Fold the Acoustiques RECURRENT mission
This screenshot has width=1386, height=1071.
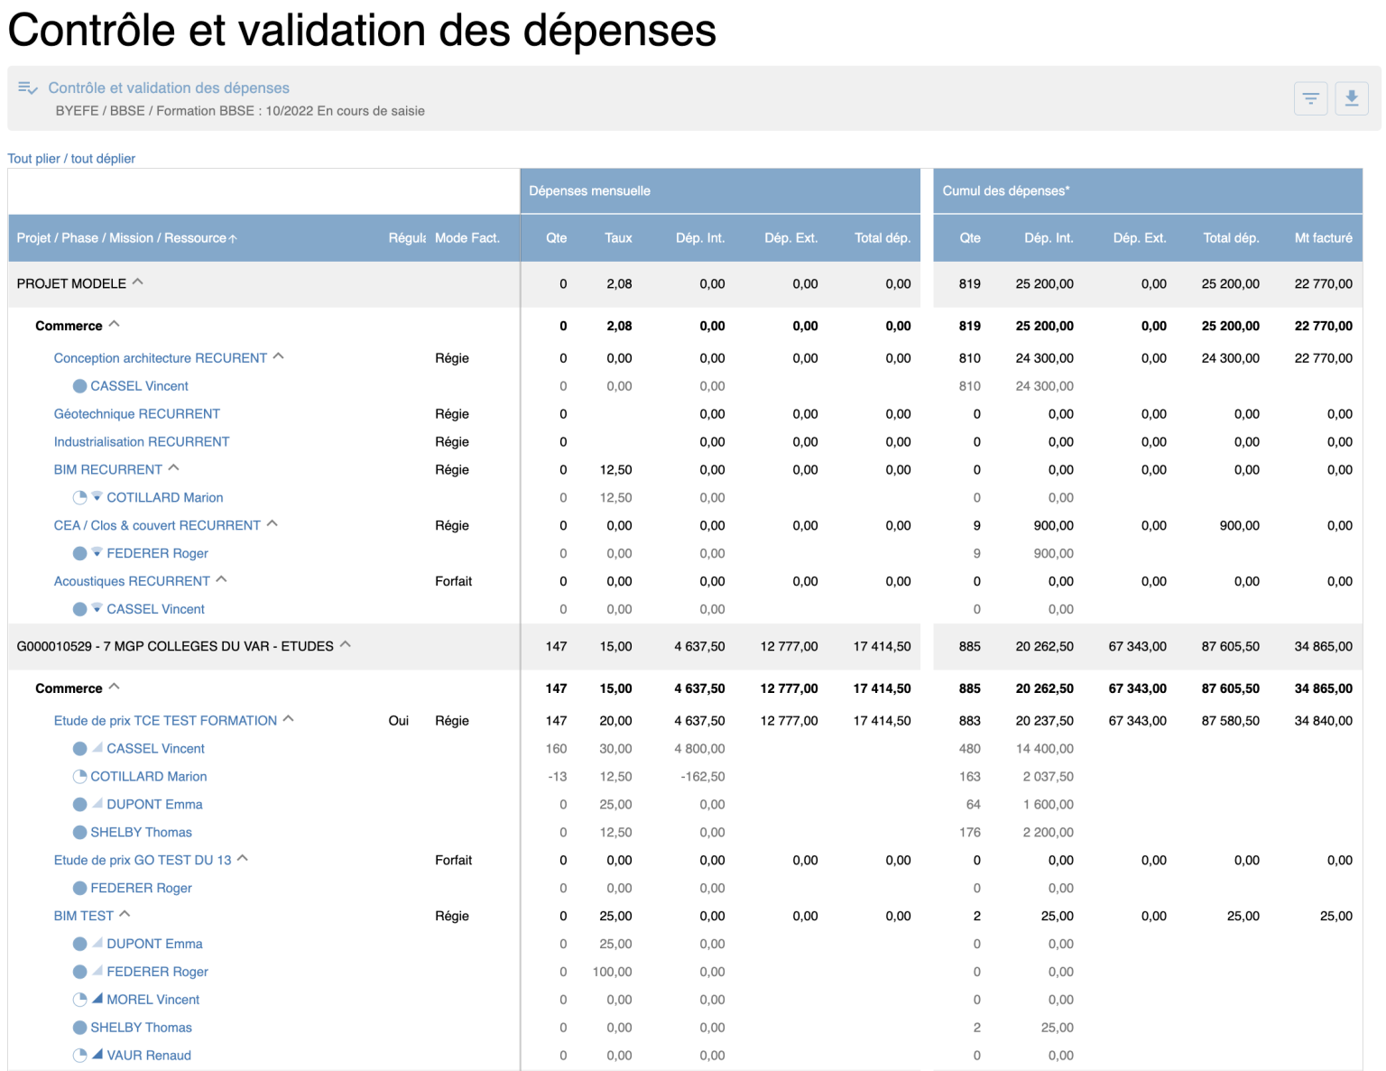tap(222, 579)
